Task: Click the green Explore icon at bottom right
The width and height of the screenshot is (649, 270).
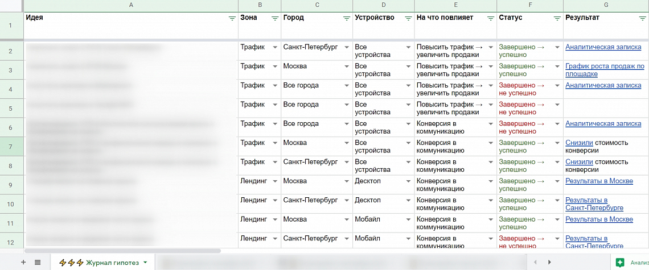Action: point(619,262)
